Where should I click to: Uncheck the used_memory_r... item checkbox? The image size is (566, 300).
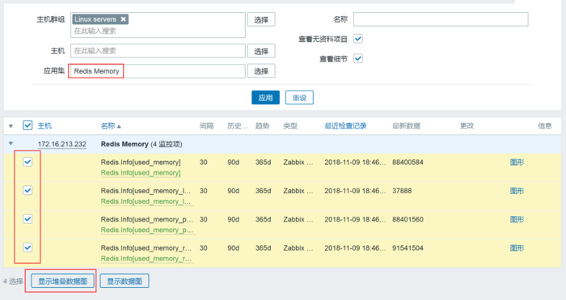tap(27, 247)
